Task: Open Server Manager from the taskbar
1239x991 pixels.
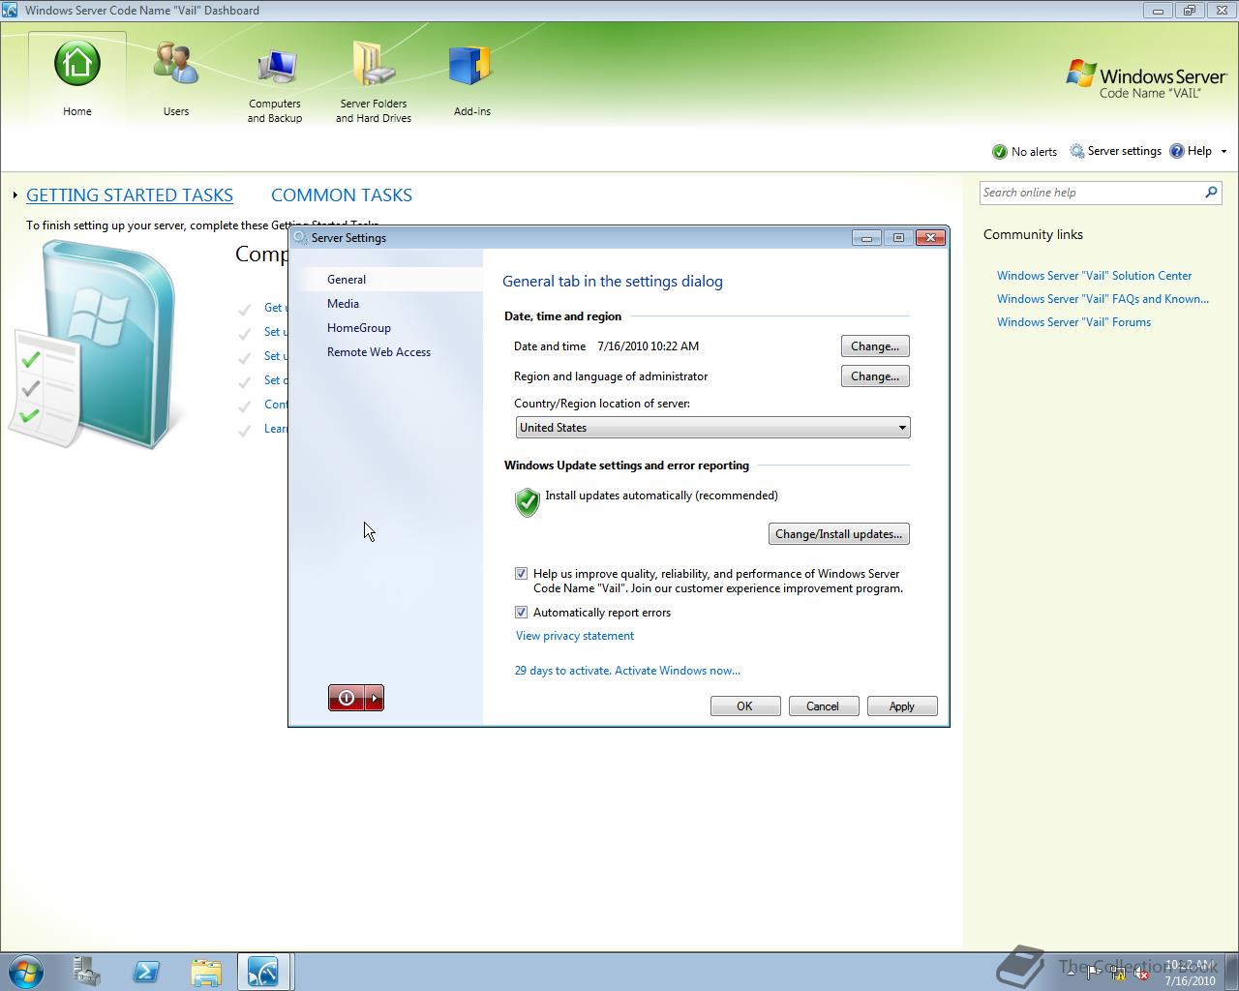Action: pyautogui.click(x=87, y=972)
